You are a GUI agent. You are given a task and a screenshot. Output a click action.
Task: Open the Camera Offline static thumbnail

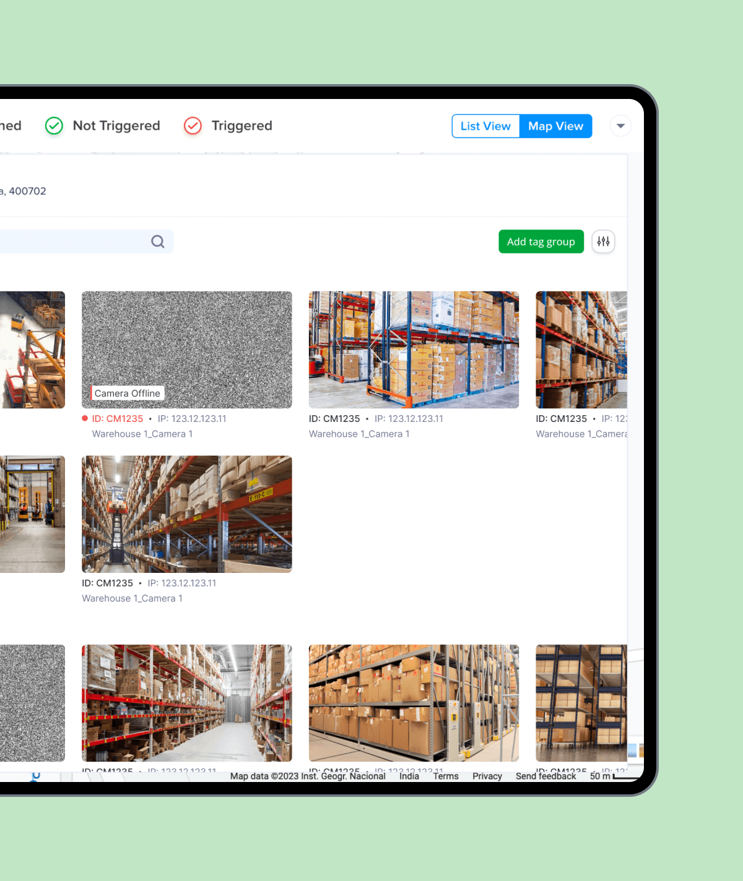187,350
